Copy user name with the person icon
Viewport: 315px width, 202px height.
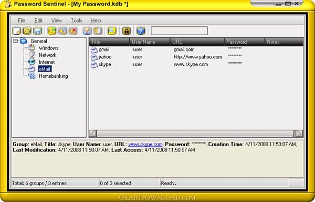87,31
